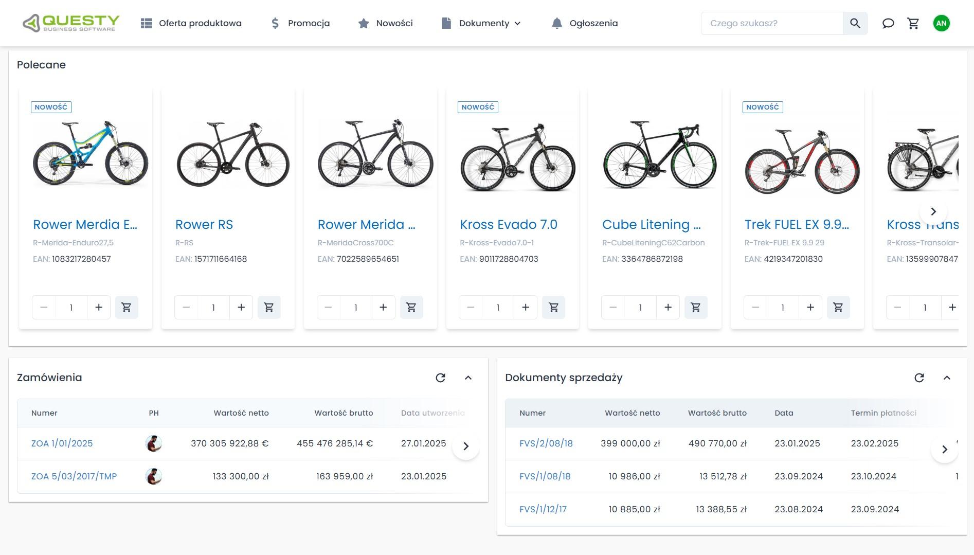The image size is (974, 555).
Task: Open invoice FVS/1/12/17
Action: (x=543, y=509)
